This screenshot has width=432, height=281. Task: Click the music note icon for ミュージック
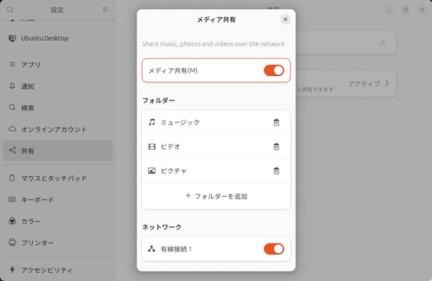(152, 123)
